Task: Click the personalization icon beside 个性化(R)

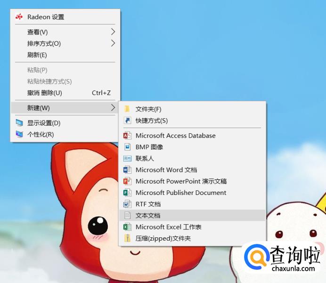Action: [19, 134]
